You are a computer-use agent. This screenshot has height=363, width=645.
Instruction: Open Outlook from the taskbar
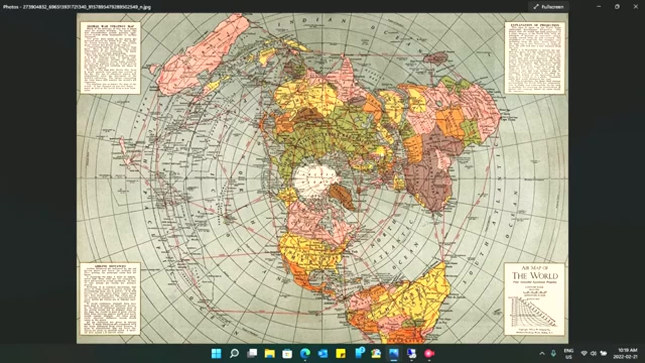point(323,353)
